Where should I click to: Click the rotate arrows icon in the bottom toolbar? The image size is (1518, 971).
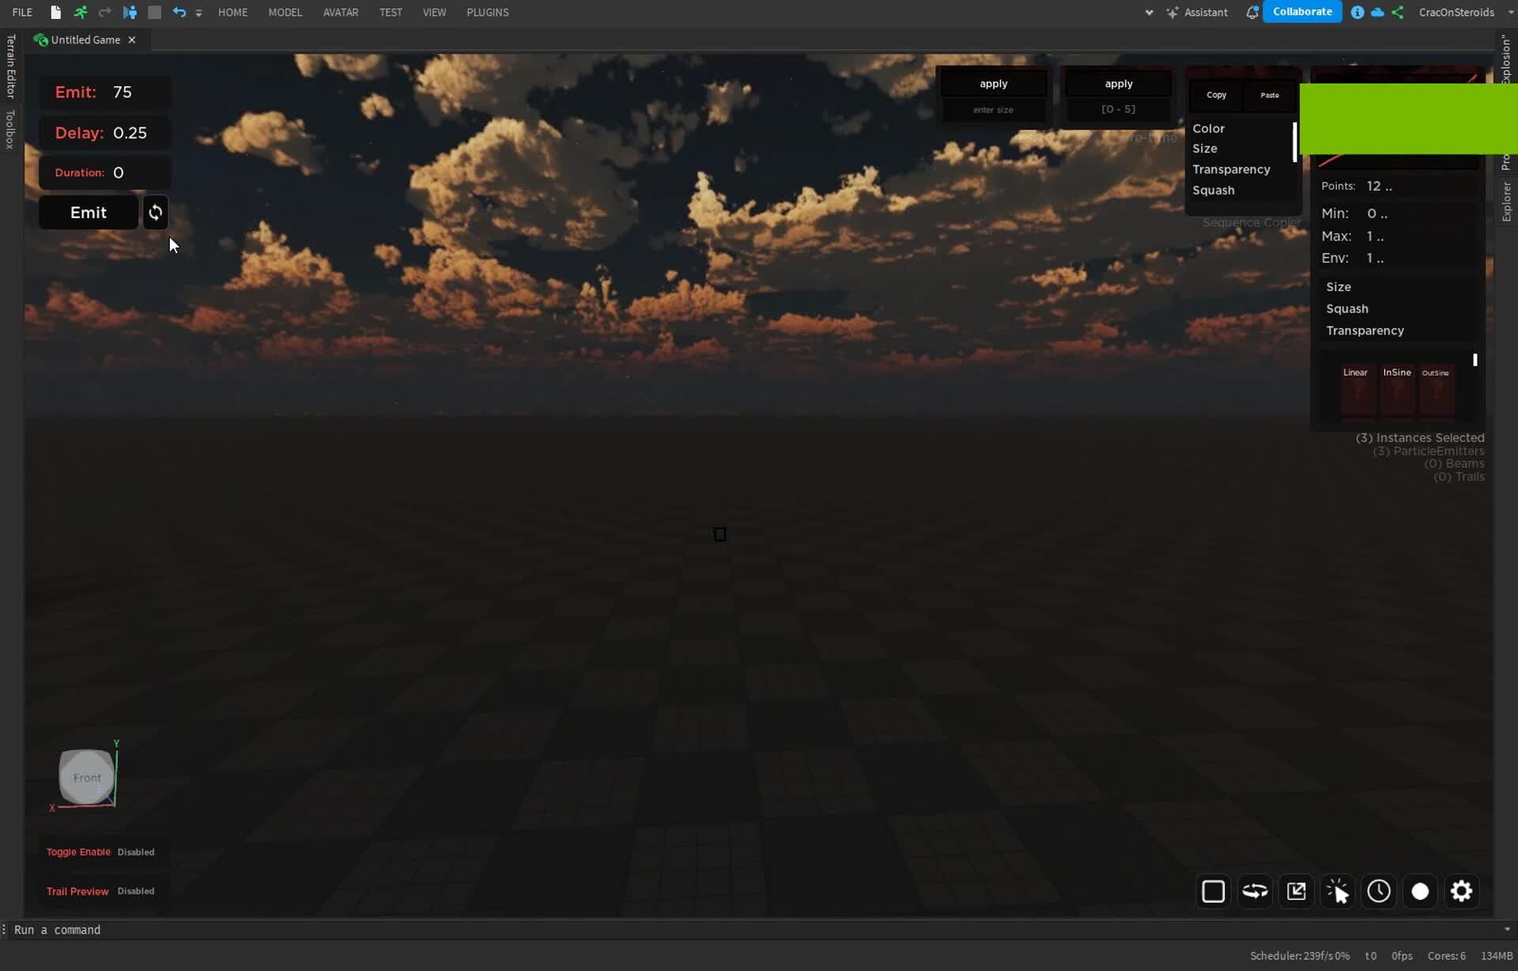1254,891
